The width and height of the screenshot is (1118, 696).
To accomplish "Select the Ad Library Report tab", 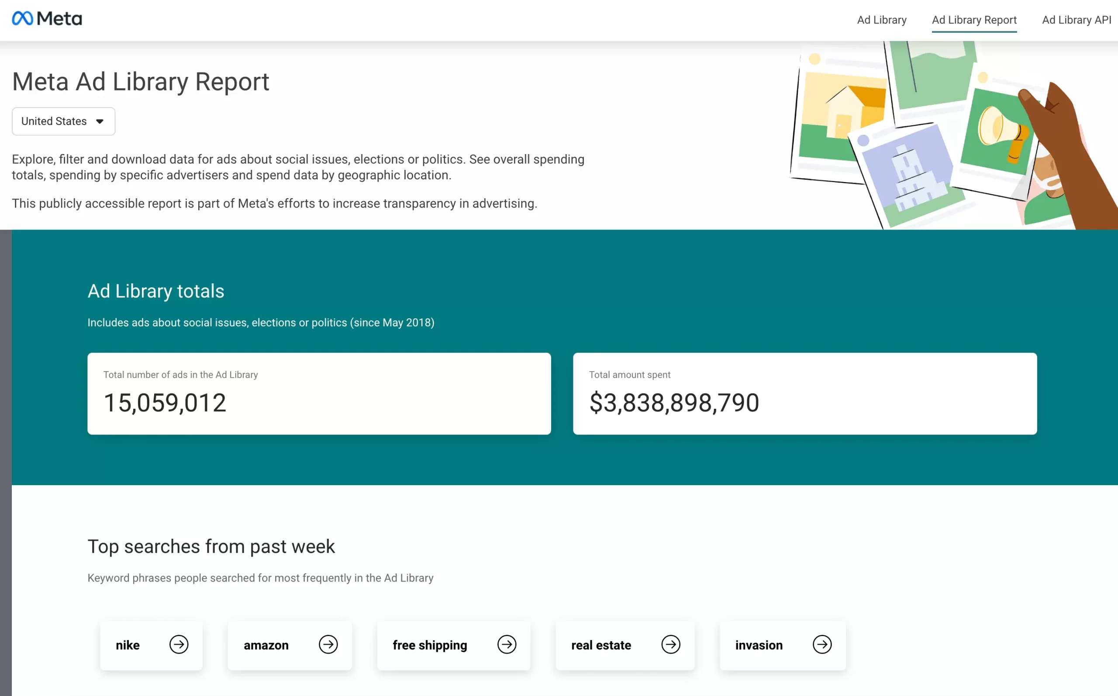I will coord(974,20).
